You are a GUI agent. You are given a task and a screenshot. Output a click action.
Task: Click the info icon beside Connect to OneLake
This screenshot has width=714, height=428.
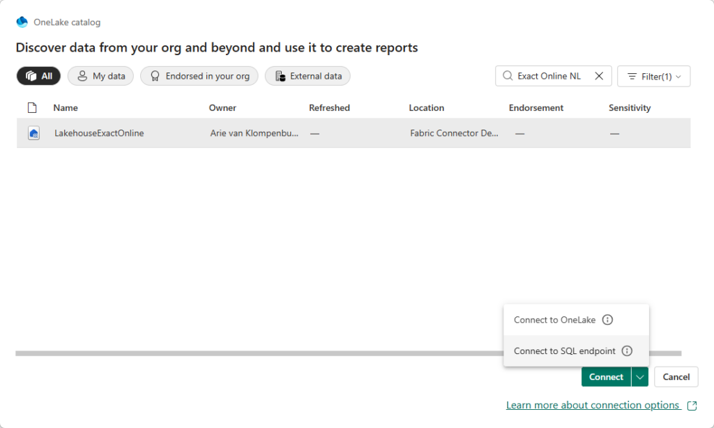(x=607, y=319)
